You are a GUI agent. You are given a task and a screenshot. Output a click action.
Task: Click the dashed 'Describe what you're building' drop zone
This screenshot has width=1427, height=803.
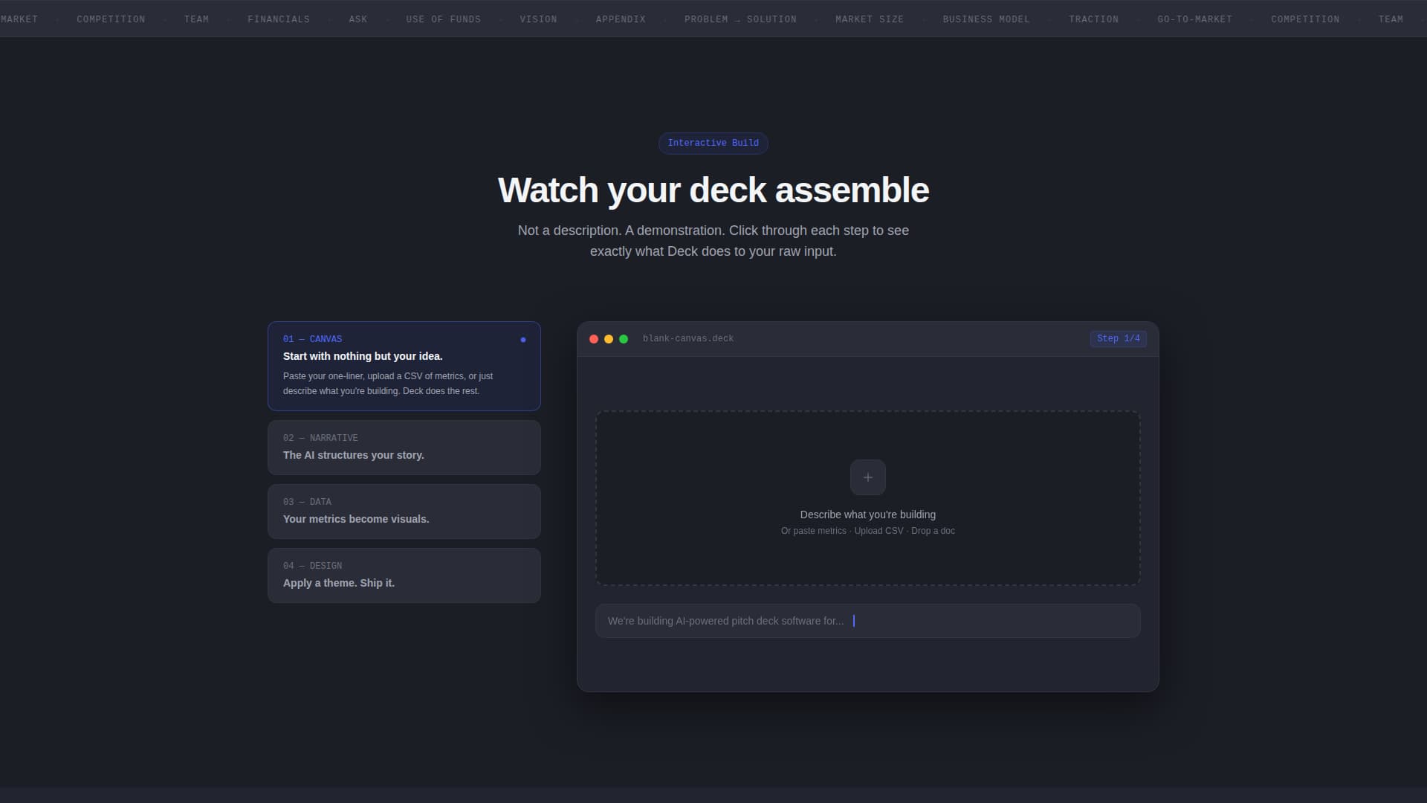[867, 498]
